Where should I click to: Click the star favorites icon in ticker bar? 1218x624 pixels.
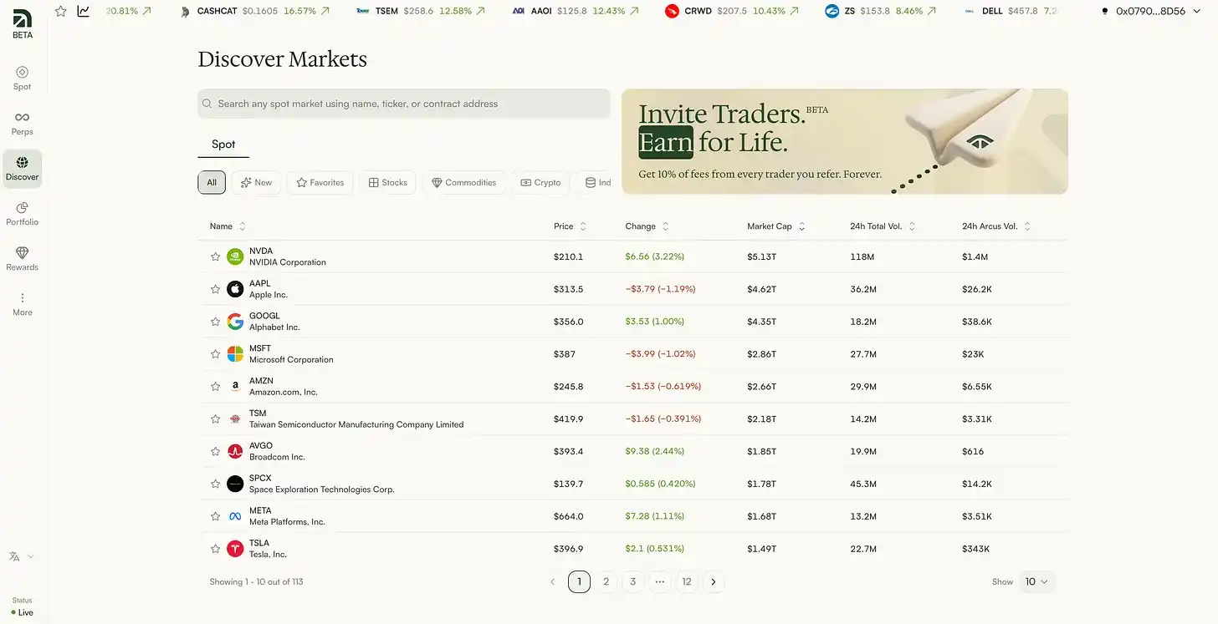pyautogui.click(x=60, y=11)
